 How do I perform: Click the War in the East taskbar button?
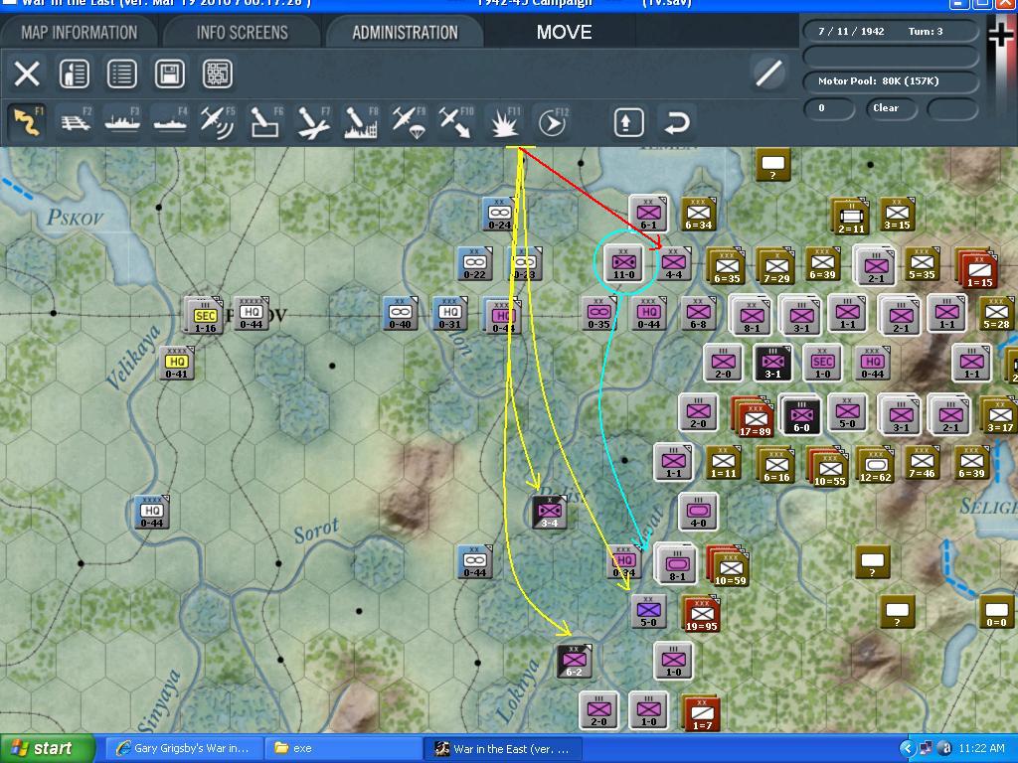point(503,748)
